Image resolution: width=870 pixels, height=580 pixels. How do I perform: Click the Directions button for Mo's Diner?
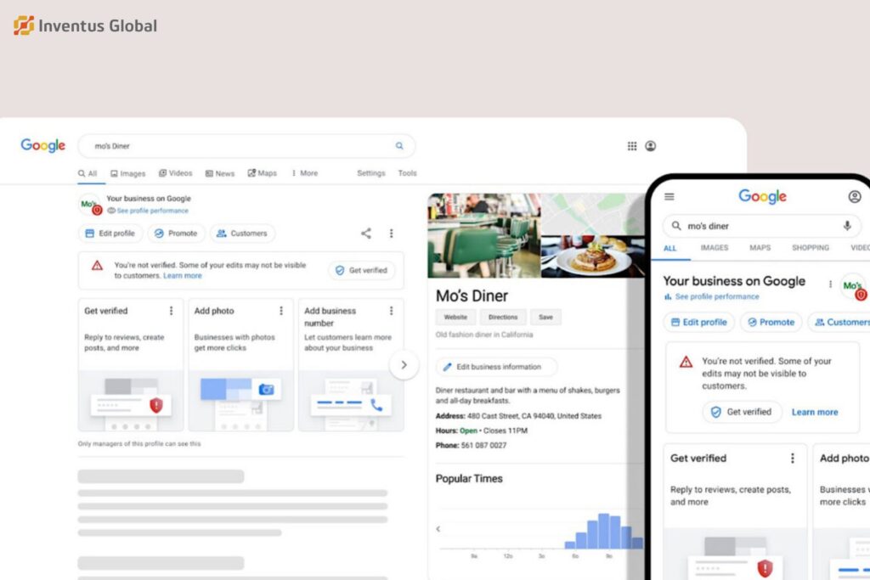pos(503,317)
